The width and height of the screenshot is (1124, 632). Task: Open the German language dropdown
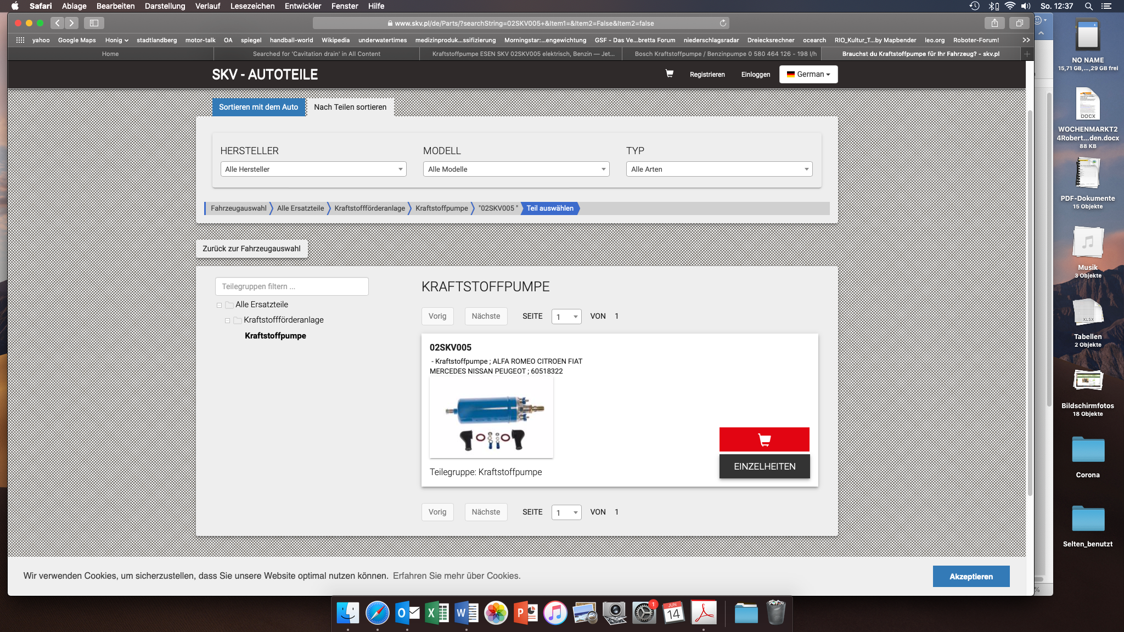(x=808, y=74)
